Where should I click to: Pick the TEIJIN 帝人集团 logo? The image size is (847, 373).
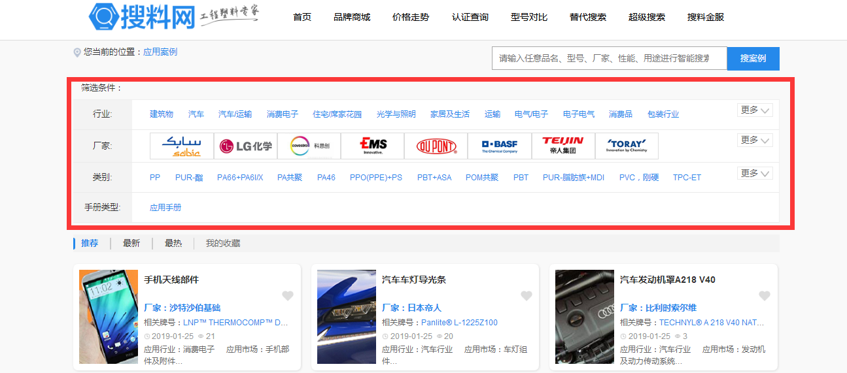tap(562, 146)
